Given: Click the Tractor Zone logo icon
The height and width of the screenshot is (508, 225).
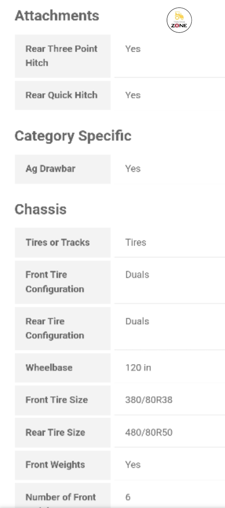Looking at the screenshot, I should coord(179,20).
